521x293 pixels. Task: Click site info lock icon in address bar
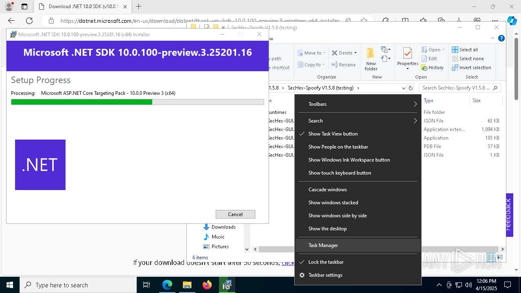click(x=51, y=21)
